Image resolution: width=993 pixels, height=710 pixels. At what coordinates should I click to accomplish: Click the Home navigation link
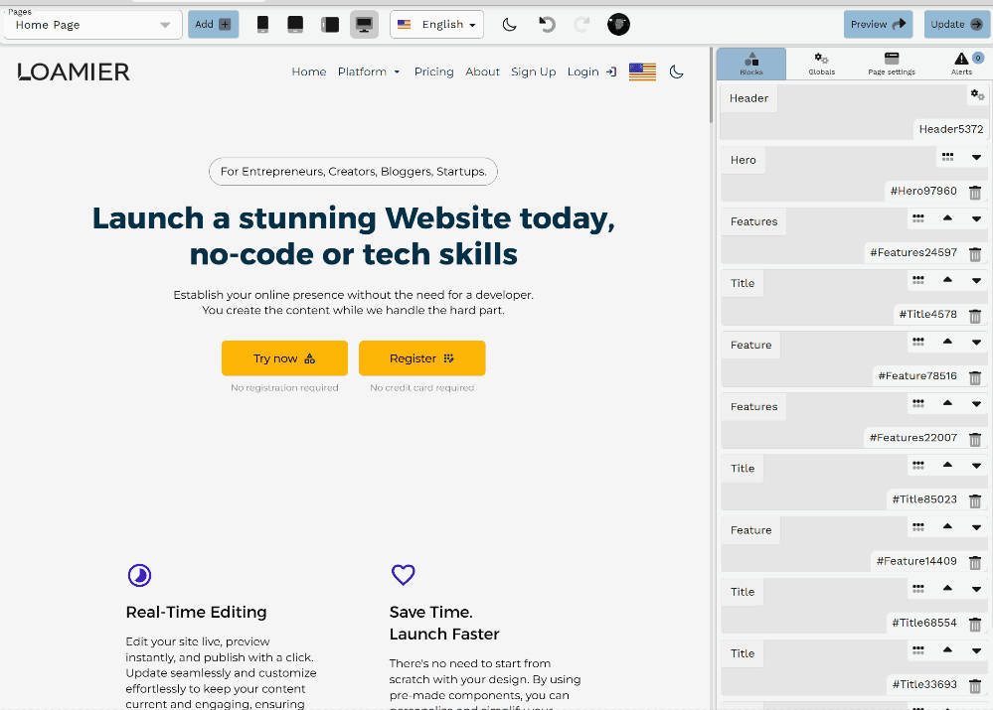(x=309, y=71)
